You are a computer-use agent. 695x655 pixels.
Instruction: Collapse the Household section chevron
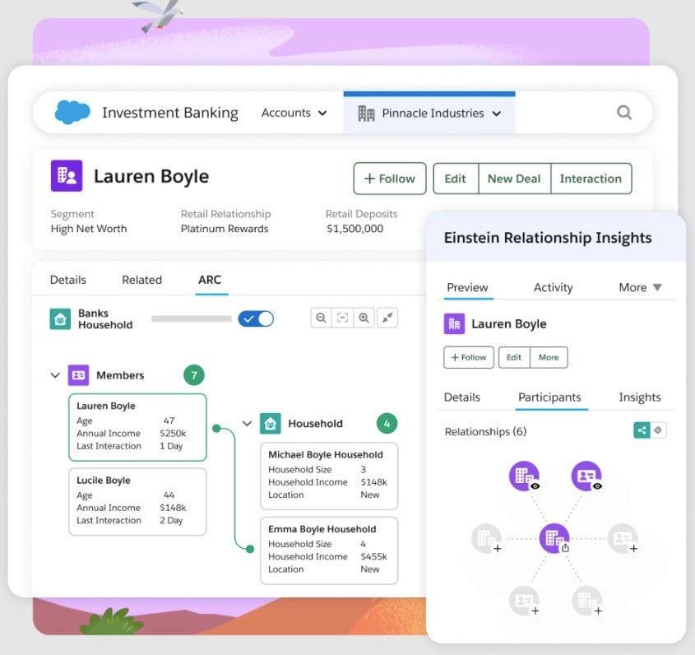(x=247, y=424)
